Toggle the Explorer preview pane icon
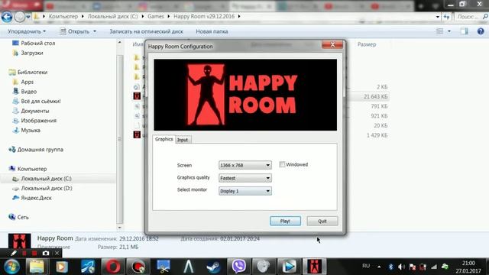Image resolution: width=489 pixels, height=275 pixels. click(464, 31)
